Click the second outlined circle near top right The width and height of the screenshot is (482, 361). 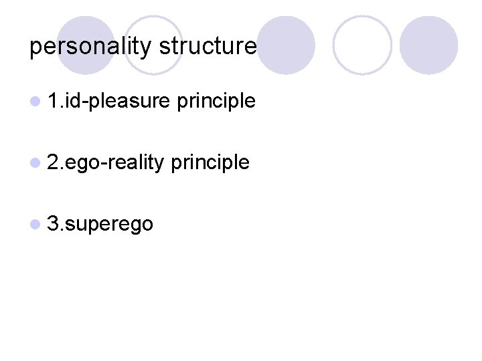pyautogui.click(x=362, y=45)
